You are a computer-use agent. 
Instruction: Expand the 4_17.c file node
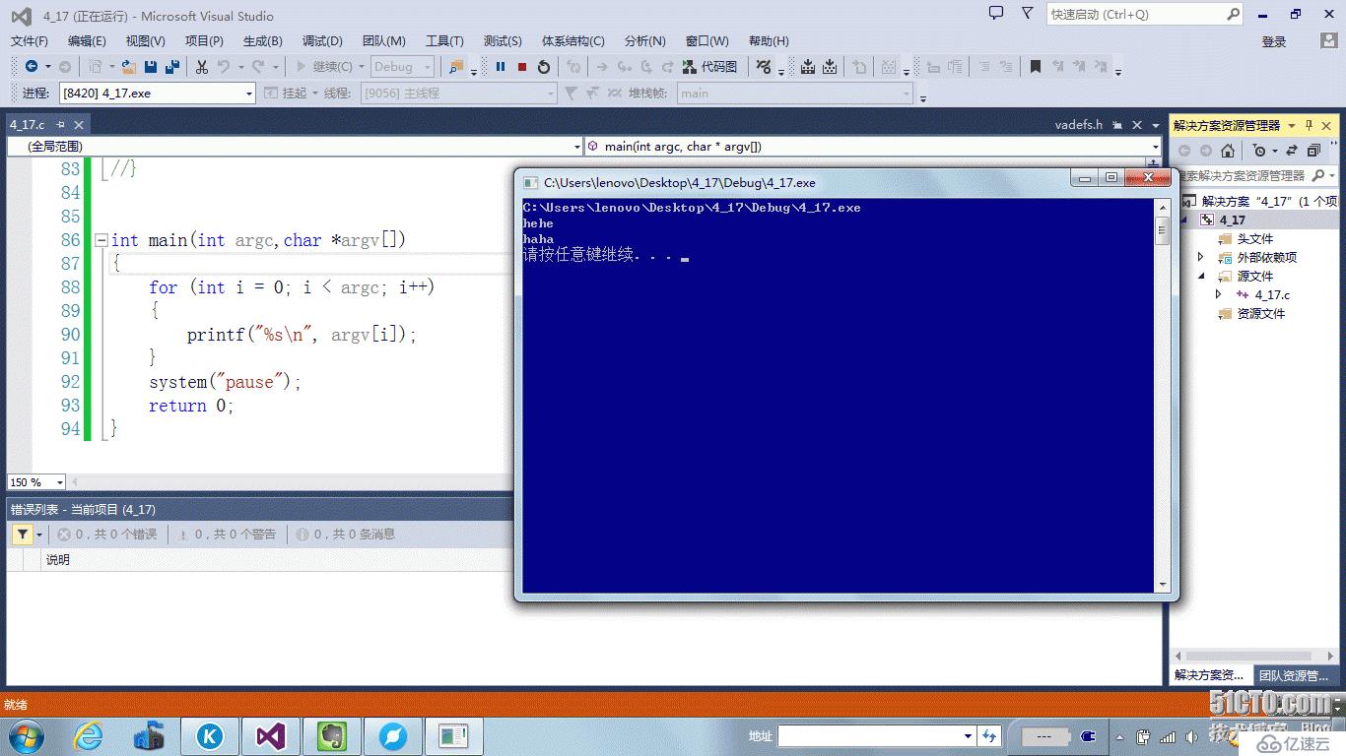pyautogui.click(x=1218, y=294)
